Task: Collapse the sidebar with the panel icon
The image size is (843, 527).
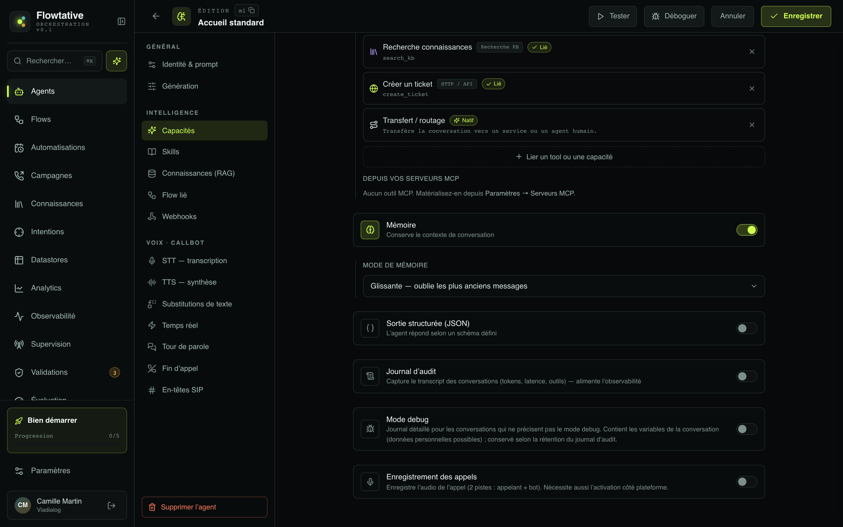Action: pos(121,21)
